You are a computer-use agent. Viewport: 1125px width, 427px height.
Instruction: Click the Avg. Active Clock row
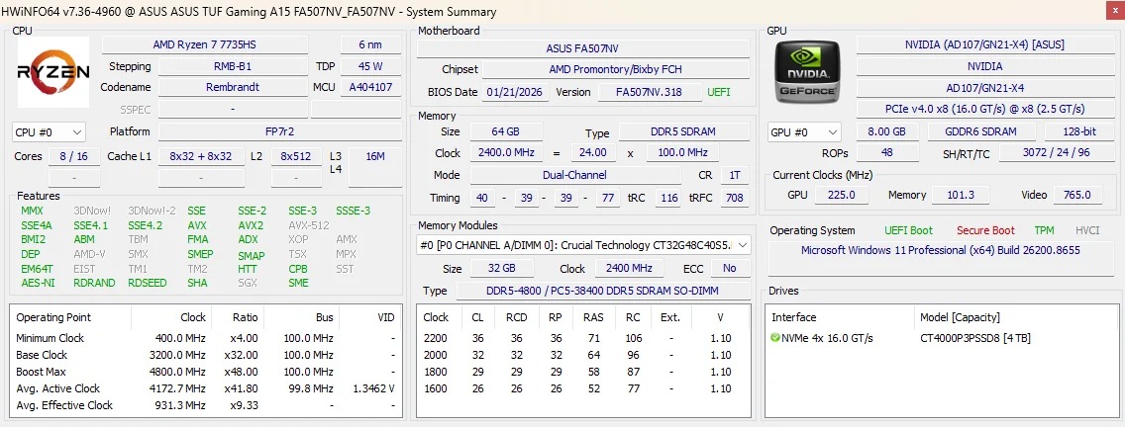[206, 388]
